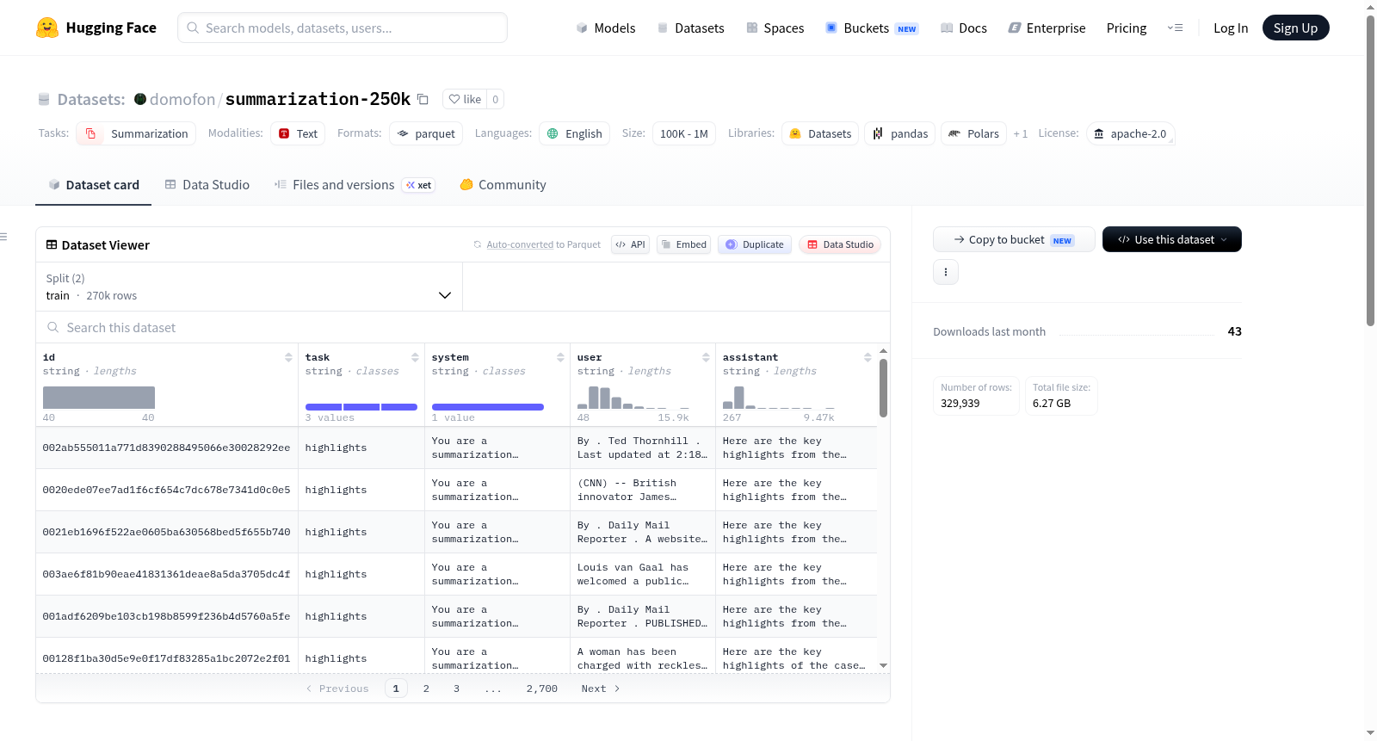The height and width of the screenshot is (741, 1377).
Task: Open the Data Studio tab
Action: [207, 185]
